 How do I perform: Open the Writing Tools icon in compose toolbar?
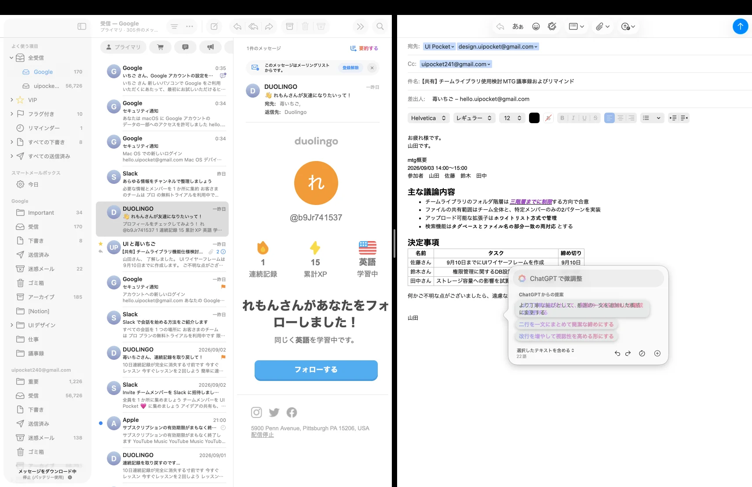[x=552, y=26]
